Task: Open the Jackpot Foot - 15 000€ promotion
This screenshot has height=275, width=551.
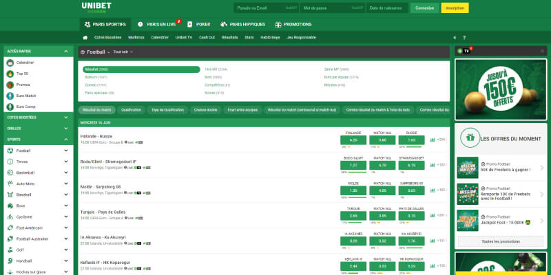Action: (x=501, y=221)
